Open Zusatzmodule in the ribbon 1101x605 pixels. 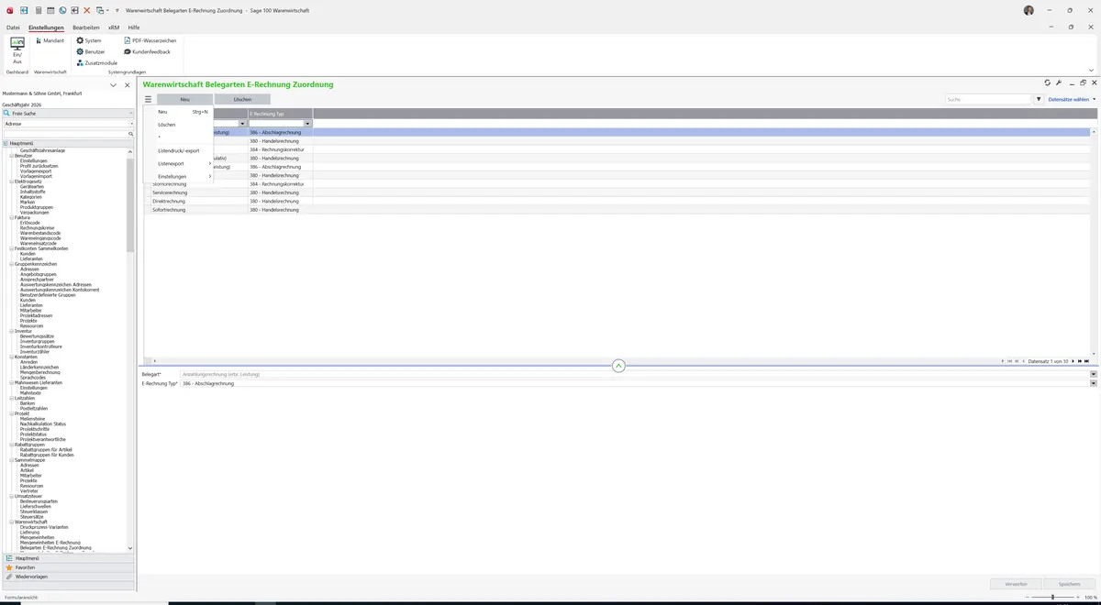click(96, 62)
